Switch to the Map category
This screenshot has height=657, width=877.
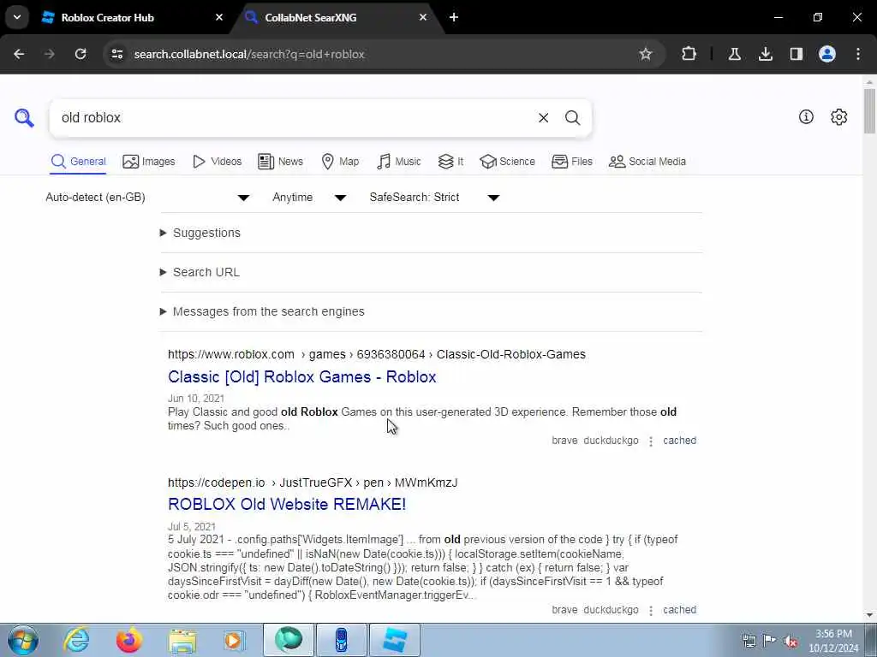tap(340, 162)
